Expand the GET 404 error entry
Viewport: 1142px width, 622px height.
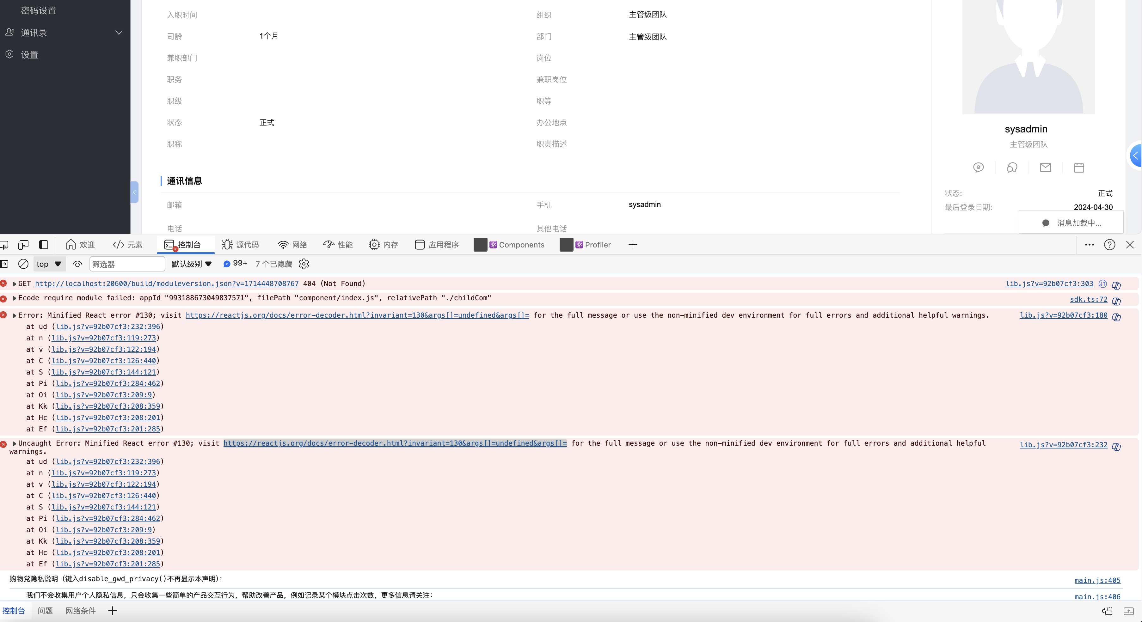[14, 284]
